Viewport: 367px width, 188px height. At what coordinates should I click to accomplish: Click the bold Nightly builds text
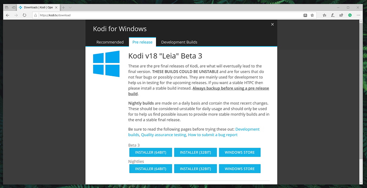141,103
